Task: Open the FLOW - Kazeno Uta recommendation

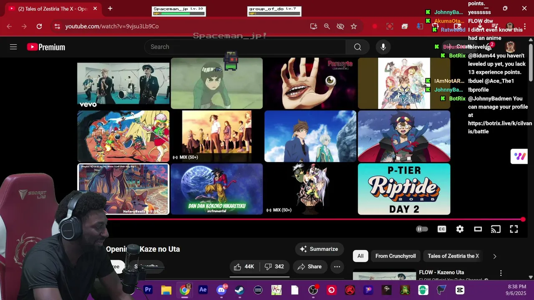Action: tap(441, 272)
